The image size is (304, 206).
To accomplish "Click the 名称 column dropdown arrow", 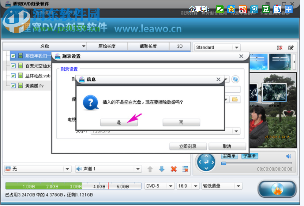I will point(84,46).
